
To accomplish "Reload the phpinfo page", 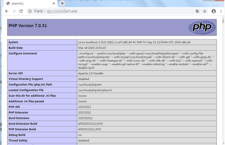I will coord(21,11).
